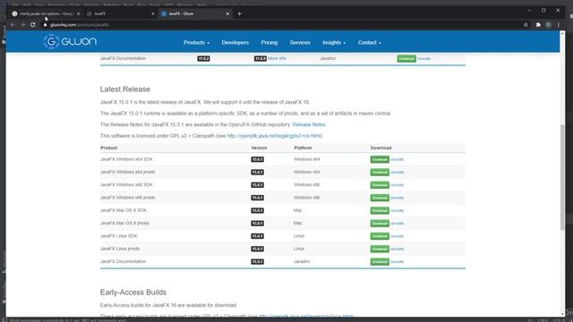573x322 pixels.
Task: Click the browser profile avatar icon
Action: (548, 25)
